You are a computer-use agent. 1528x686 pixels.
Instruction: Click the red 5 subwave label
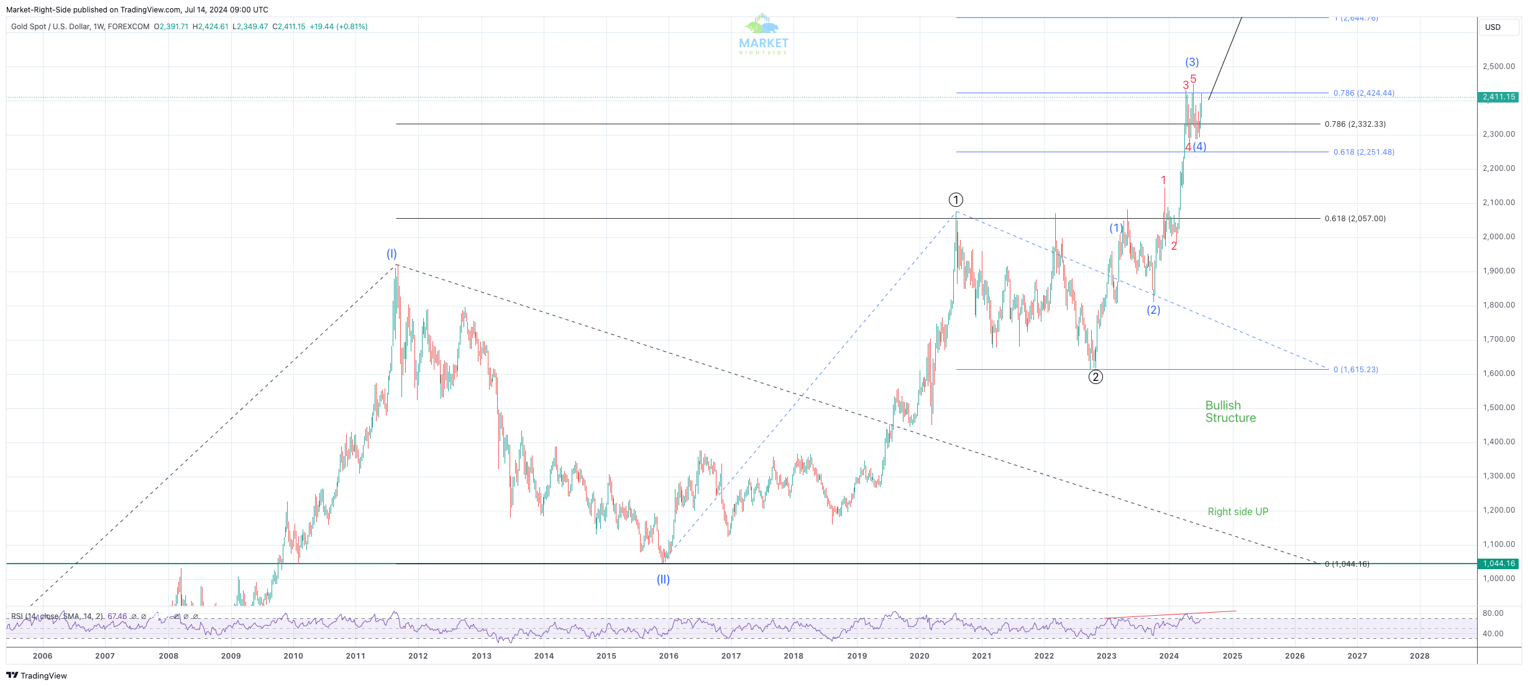(1193, 79)
